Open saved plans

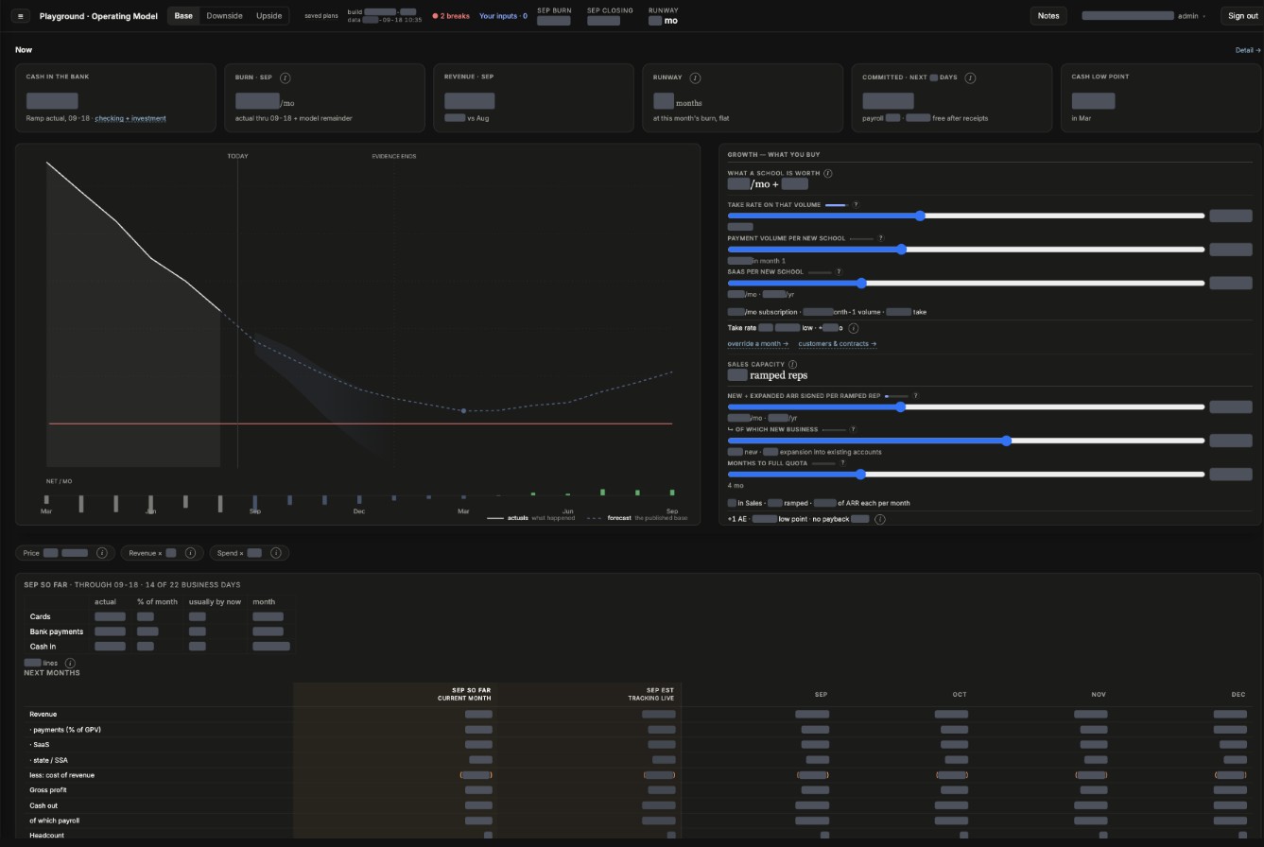coord(321,16)
